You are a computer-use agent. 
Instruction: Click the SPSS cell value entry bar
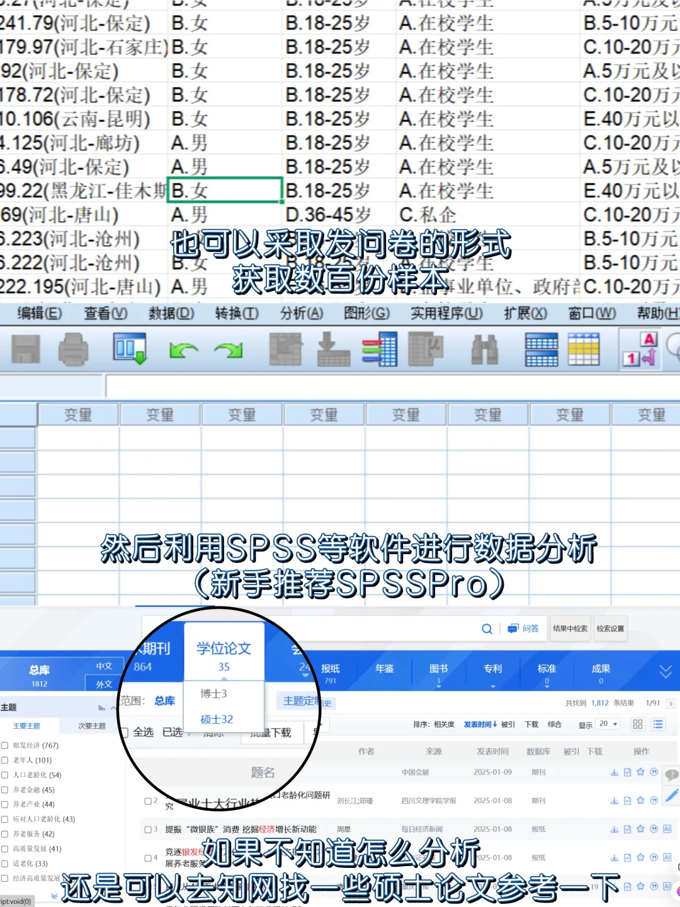tap(393, 385)
